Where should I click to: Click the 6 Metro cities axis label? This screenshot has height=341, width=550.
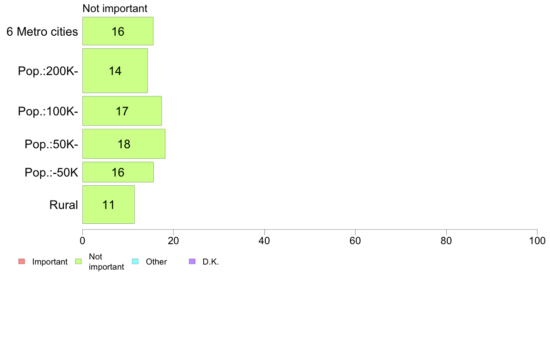click(x=42, y=32)
